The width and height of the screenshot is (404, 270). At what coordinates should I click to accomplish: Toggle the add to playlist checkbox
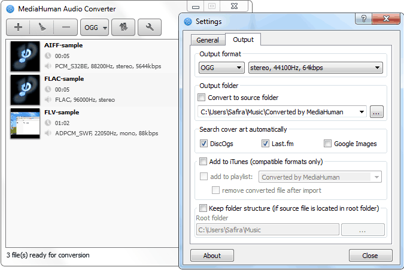(x=203, y=177)
